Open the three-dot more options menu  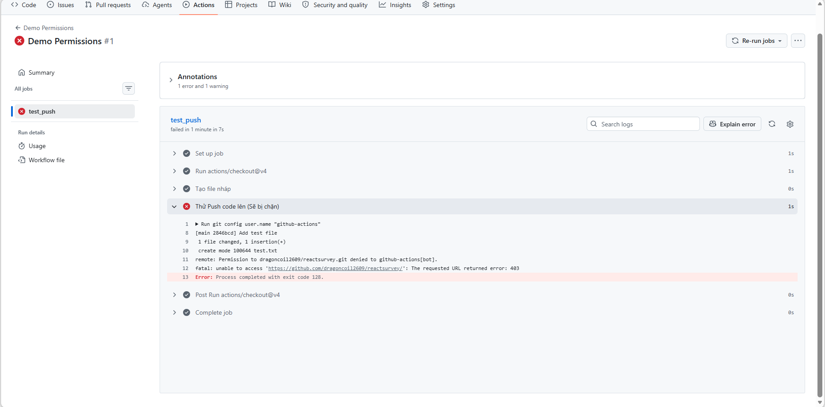tap(798, 41)
